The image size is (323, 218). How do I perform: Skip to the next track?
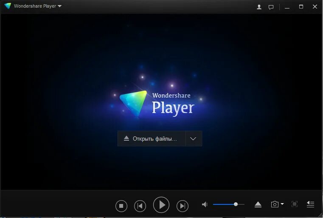(x=183, y=206)
